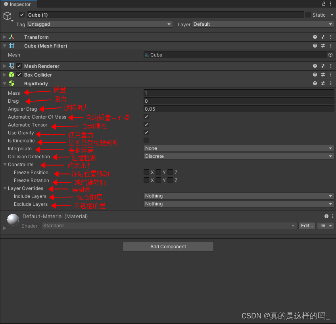Open the Rigidbody help icon
Image resolution: width=336 pixels, height=324 pixels.
(x=315, y=83)
